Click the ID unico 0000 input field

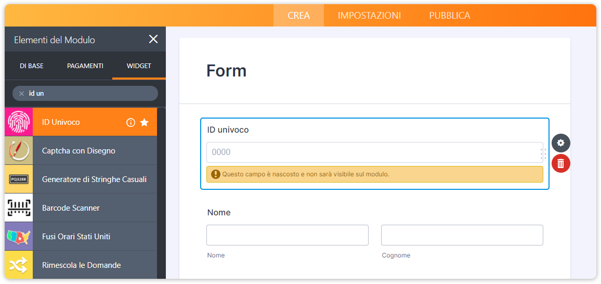click(372, 152)
